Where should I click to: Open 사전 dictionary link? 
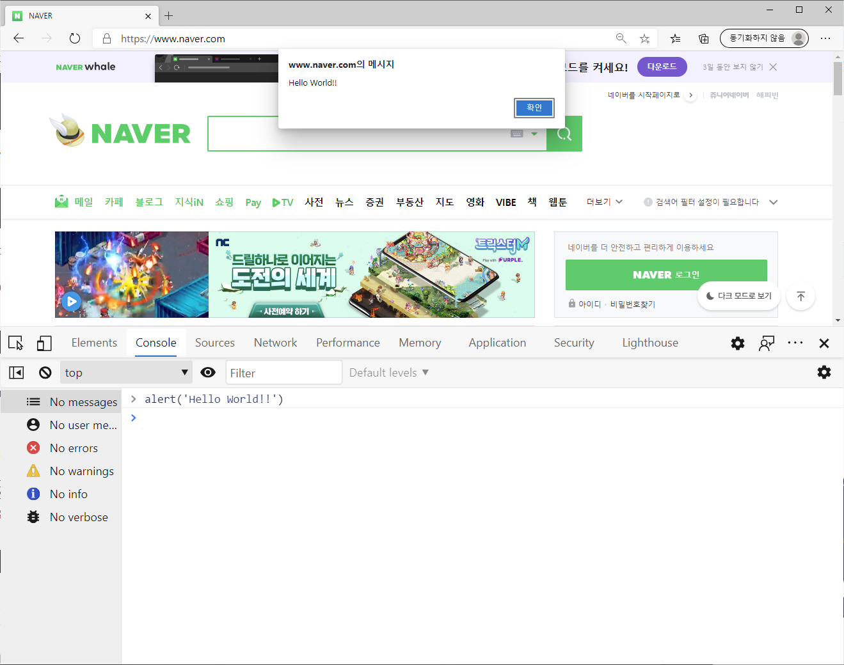tap(314, 202)
